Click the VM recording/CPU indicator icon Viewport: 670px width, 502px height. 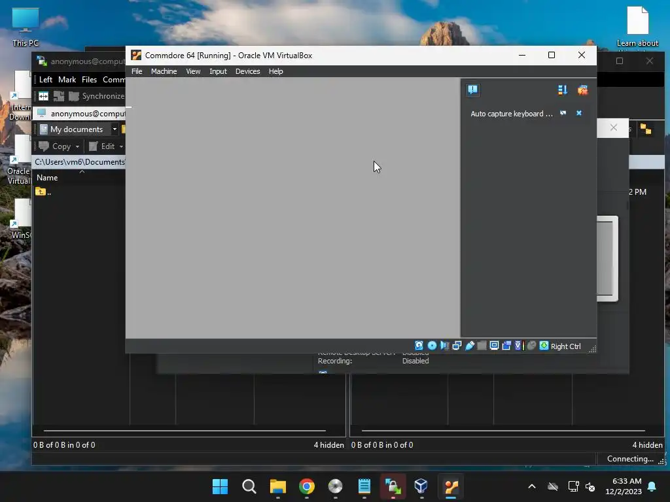[x=519, y=346]
